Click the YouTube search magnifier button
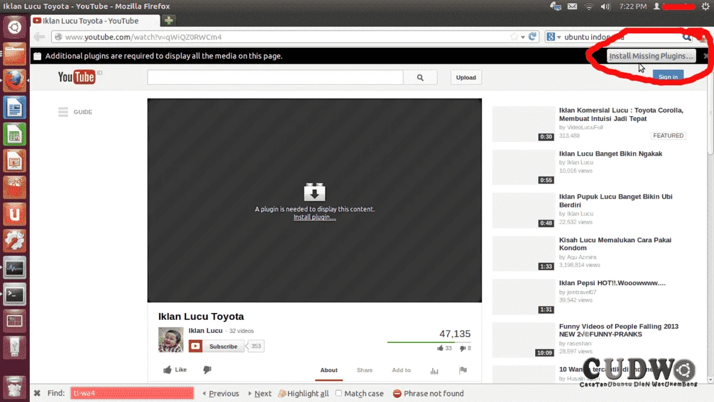Viewport: 714px width, 402px height. pyautogui.click(x=420, y=78)
